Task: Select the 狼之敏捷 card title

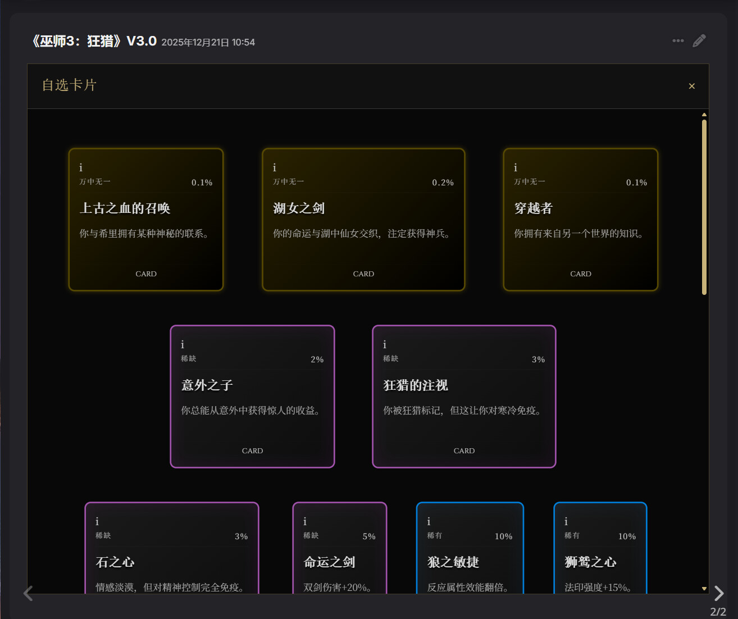Action: 453,562
